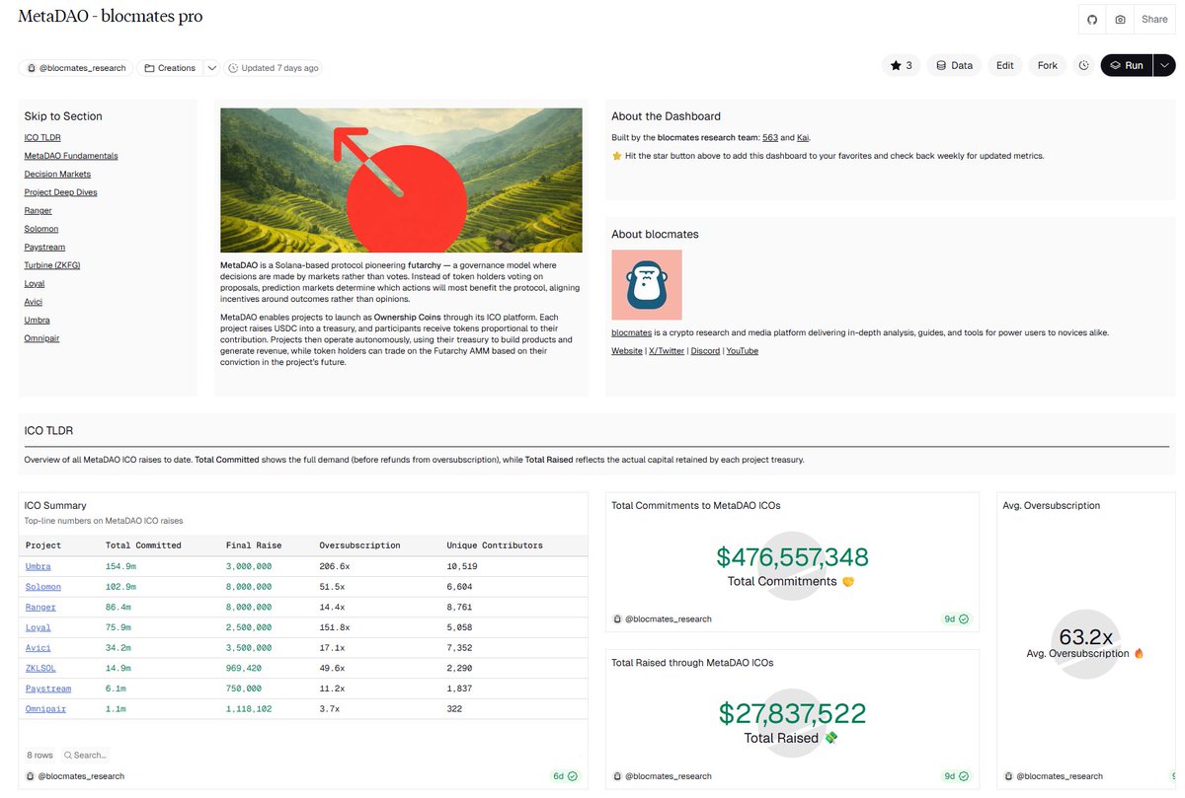Open Ranger project link in table
The width and height of the screenshot is (1185, 798).
40,608
